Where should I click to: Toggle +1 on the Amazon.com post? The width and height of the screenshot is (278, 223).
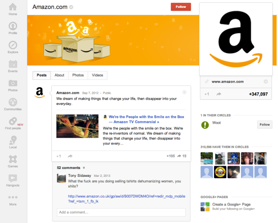[59, 156]
